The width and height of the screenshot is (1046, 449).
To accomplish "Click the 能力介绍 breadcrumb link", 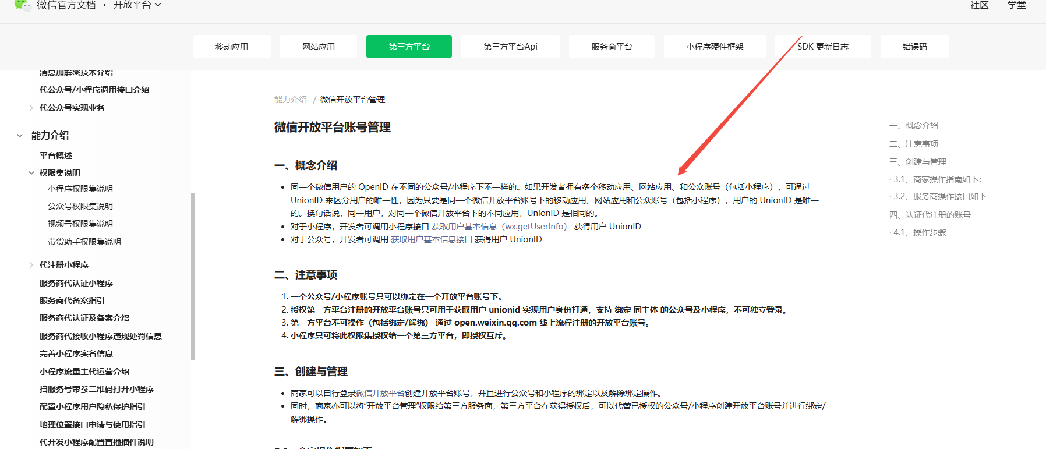I will point(291,100).
